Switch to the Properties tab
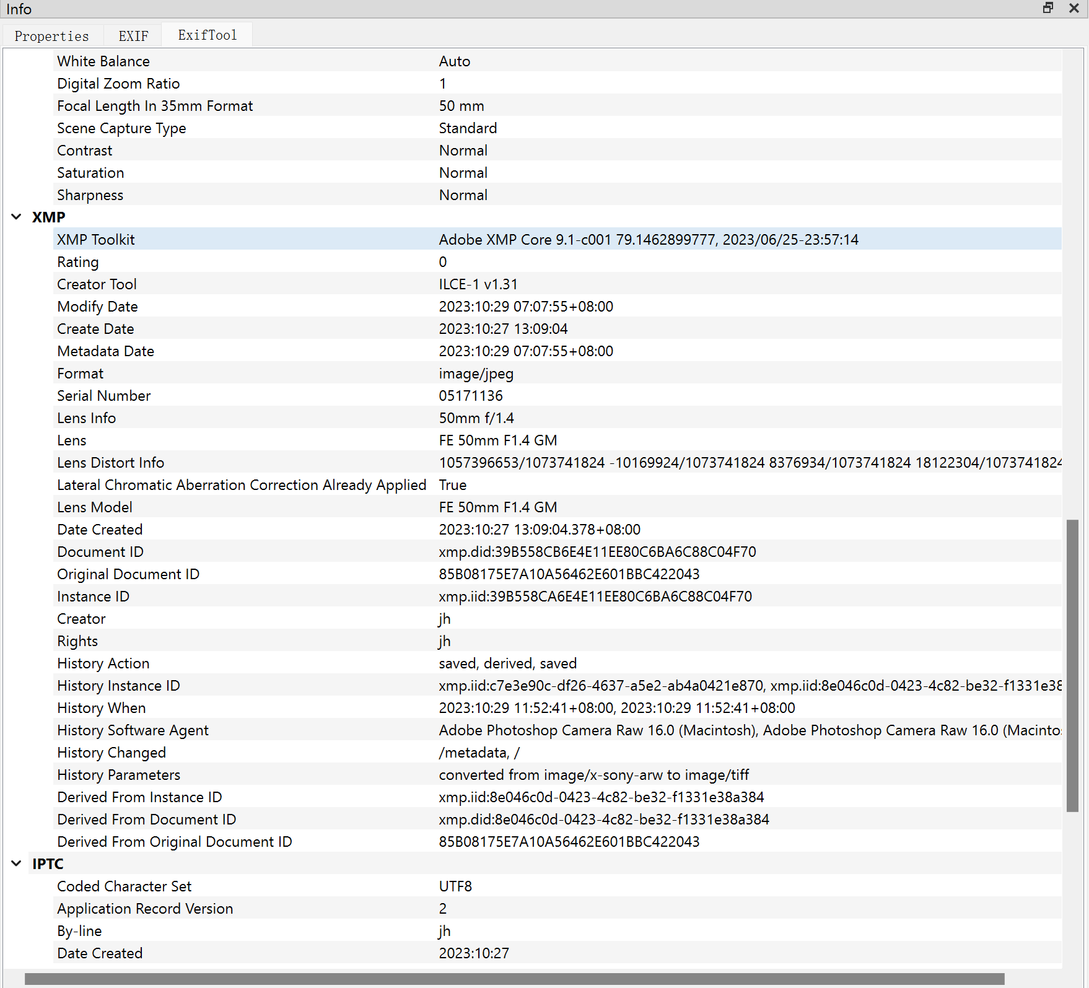Viewport: 1089px width, 988px height. 51,36
